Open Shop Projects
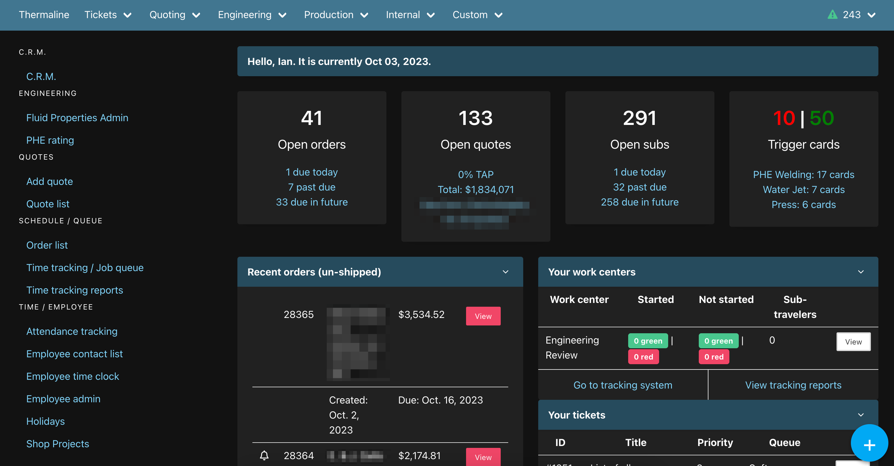 [57, 444]
